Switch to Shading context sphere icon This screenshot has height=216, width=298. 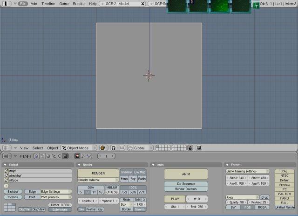click(x=48, y=156)
